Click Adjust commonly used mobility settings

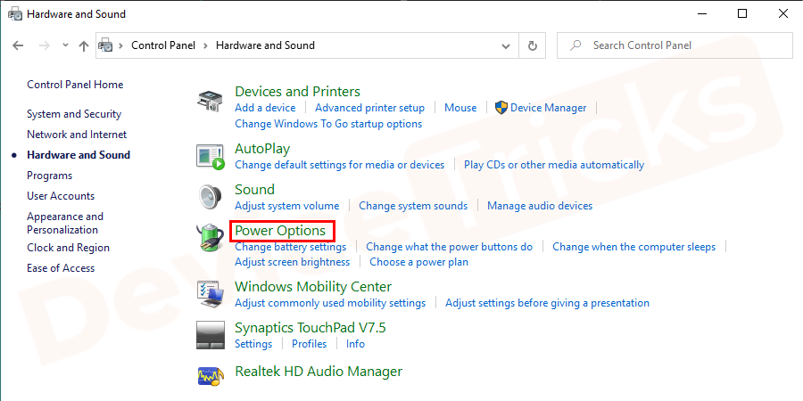(330, 303)
